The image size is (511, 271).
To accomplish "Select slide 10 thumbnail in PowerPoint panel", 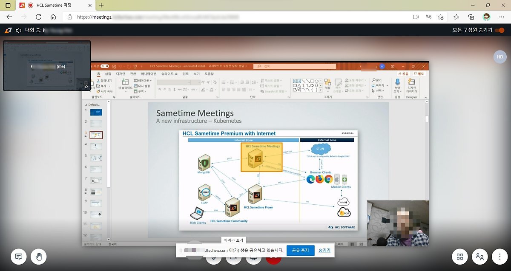I will [x=96, y=215].
